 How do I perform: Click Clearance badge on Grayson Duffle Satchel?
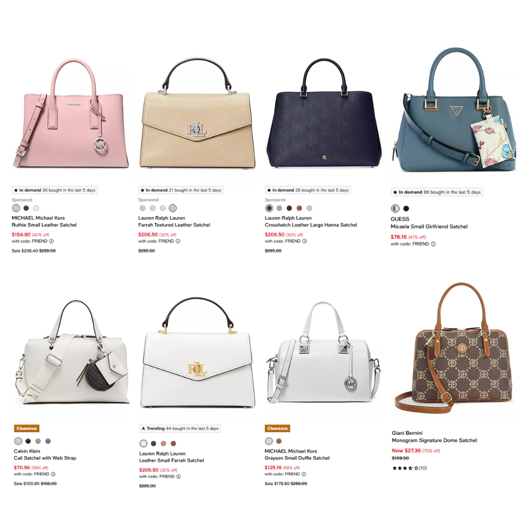(x=277, y=429)
